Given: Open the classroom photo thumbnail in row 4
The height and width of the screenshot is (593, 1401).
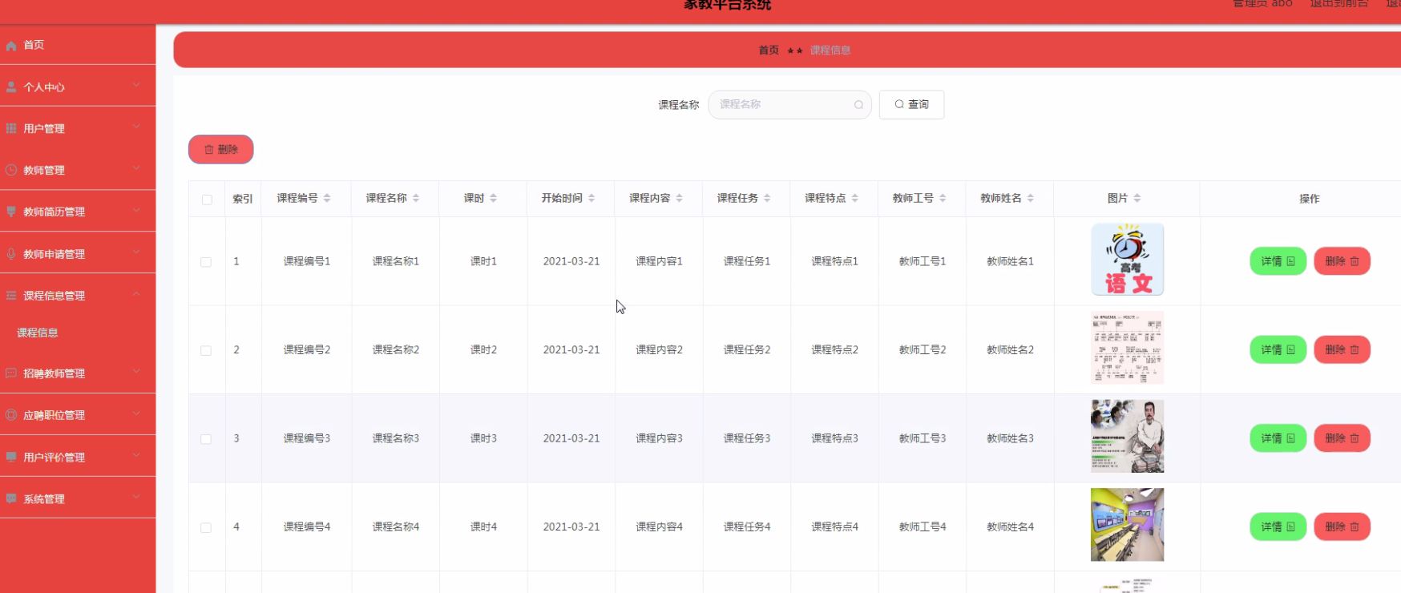Looking at the screenshot, I should [1127, 525].
